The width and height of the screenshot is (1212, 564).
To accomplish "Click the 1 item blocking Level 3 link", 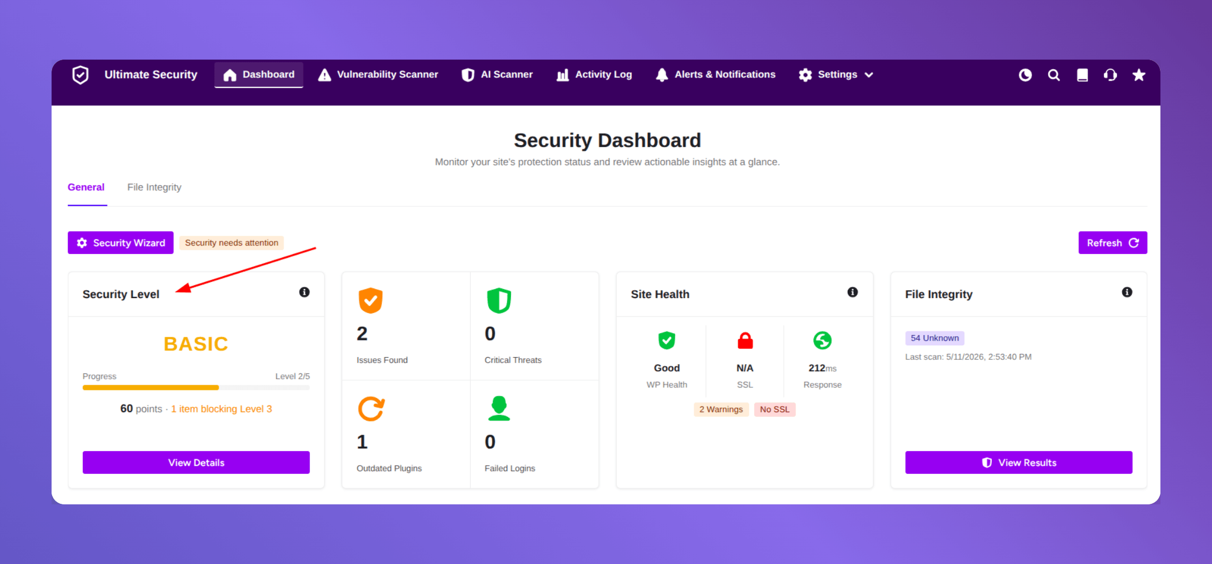I will (x=221, y=409).
